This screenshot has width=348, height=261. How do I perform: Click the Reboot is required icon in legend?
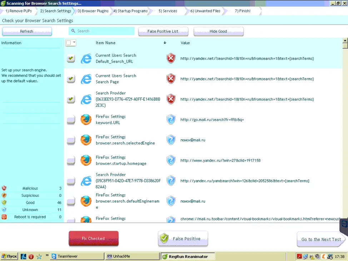(4, 217)
